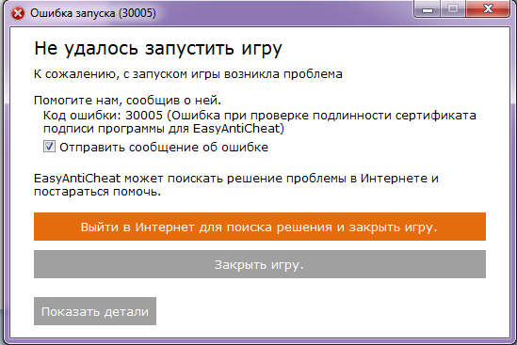Click the disabled maximize window button
The height and width of the screenshot is (345, 517).
(x=453, y=9)
